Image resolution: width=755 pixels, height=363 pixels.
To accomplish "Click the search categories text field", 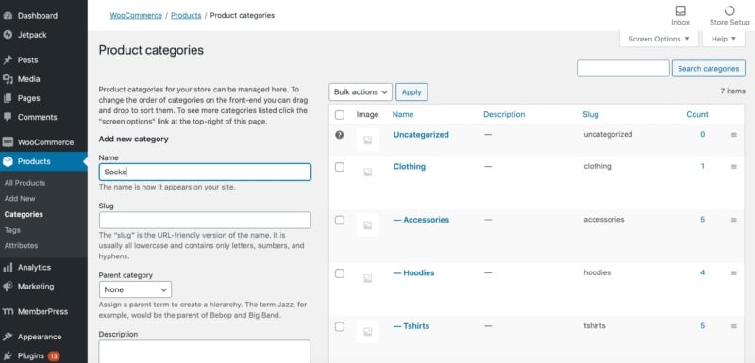I will click(623, 68).
